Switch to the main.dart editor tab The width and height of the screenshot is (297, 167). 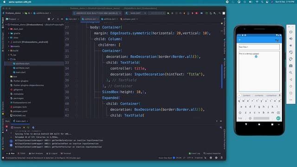tap(72, 19)
